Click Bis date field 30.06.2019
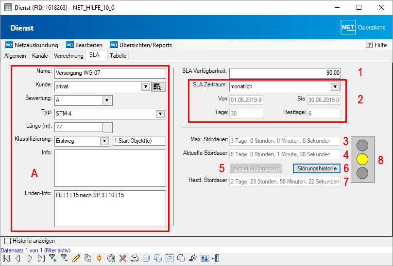The width and height of the screenshot is (393, 266). point(324,100)
